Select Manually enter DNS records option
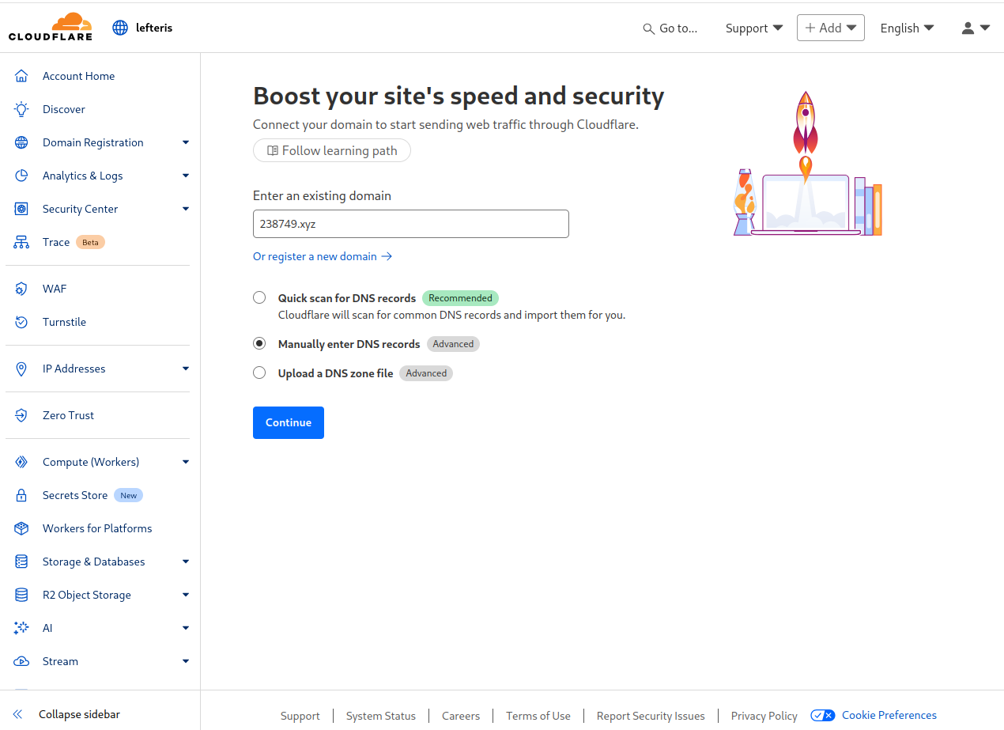The image size is (1004, 730). pos(259,343)
